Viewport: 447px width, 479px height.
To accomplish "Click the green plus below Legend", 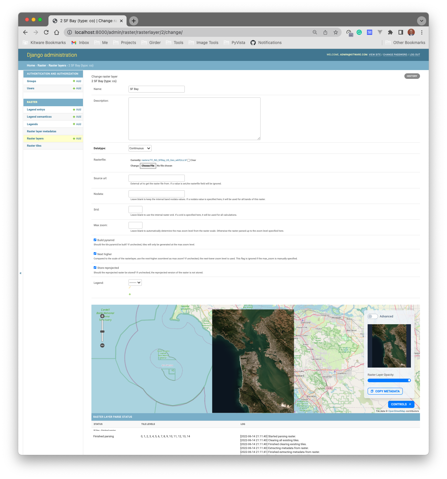I will [x=130, y=294].
